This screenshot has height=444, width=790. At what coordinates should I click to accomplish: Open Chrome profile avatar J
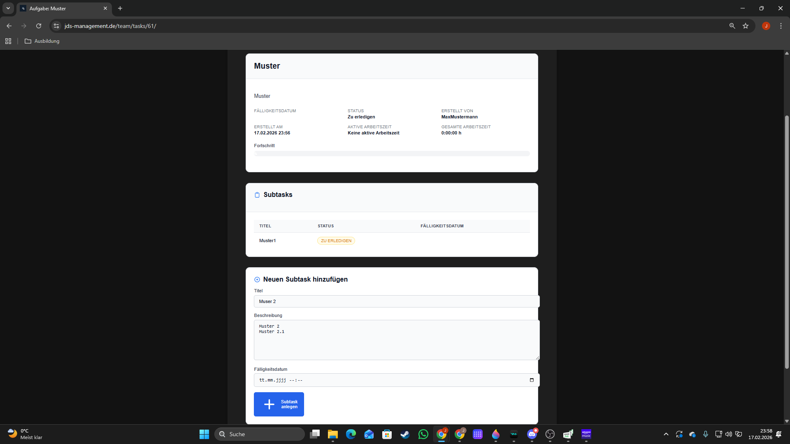766,26
